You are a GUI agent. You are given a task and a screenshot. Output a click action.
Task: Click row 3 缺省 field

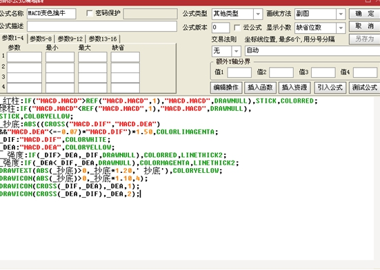[125, 78]
